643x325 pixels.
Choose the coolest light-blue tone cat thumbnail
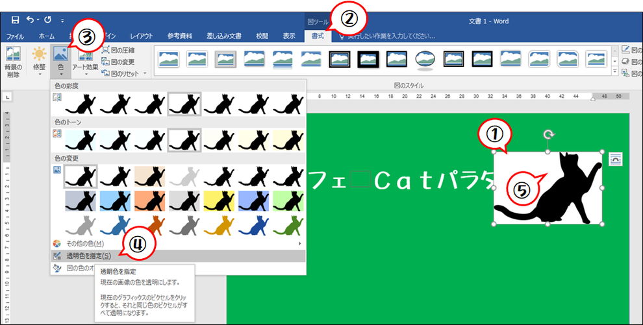pos(81,139)
